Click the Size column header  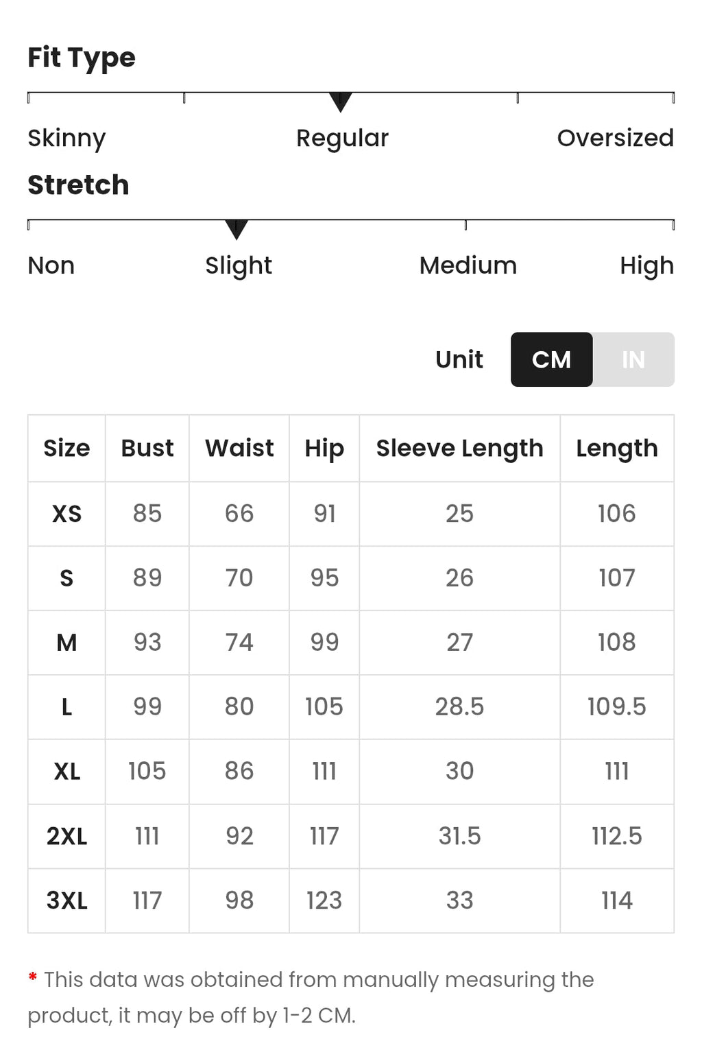(66, 448)
